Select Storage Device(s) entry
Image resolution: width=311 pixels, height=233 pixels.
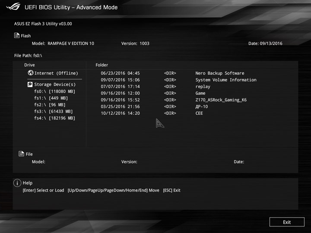click(x=55, y=85)
